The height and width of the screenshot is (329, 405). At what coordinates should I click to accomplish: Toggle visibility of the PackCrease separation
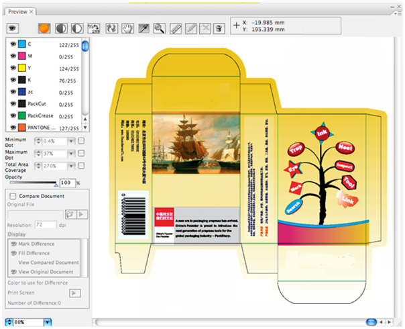13,115
